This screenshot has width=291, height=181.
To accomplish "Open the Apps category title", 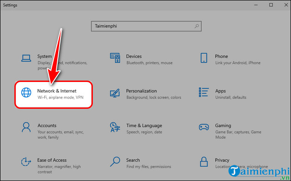I will 220,91.
